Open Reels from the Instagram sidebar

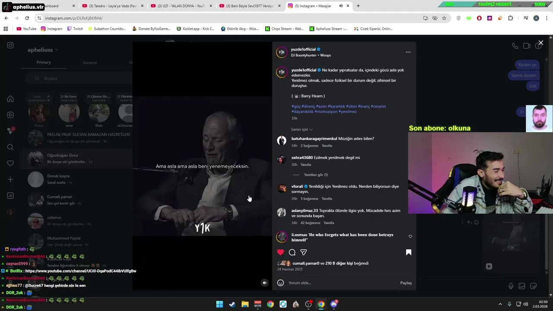(10, 115)
